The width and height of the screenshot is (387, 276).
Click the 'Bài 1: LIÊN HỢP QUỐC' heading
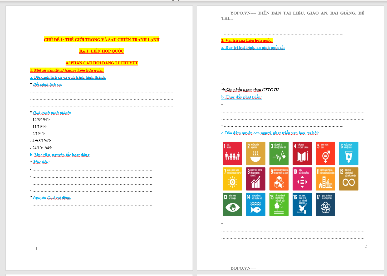click(101, 51)
